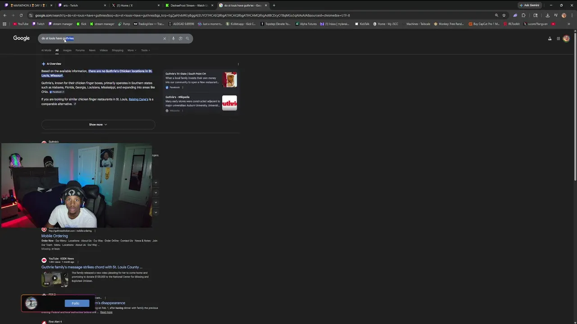The height and width of the screenshot is (324, 577).
Task: Open the Mobile Ordering result
Action: pos(55,236)
